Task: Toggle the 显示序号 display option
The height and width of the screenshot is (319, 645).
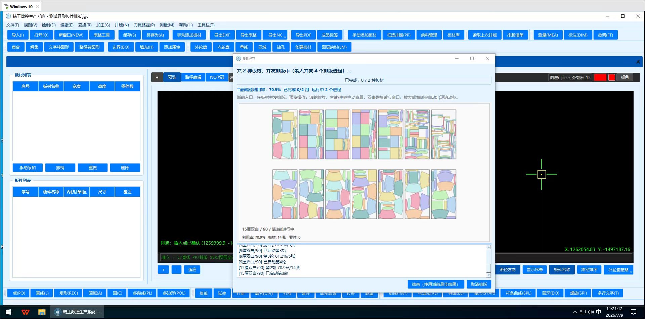Action: 534,270
